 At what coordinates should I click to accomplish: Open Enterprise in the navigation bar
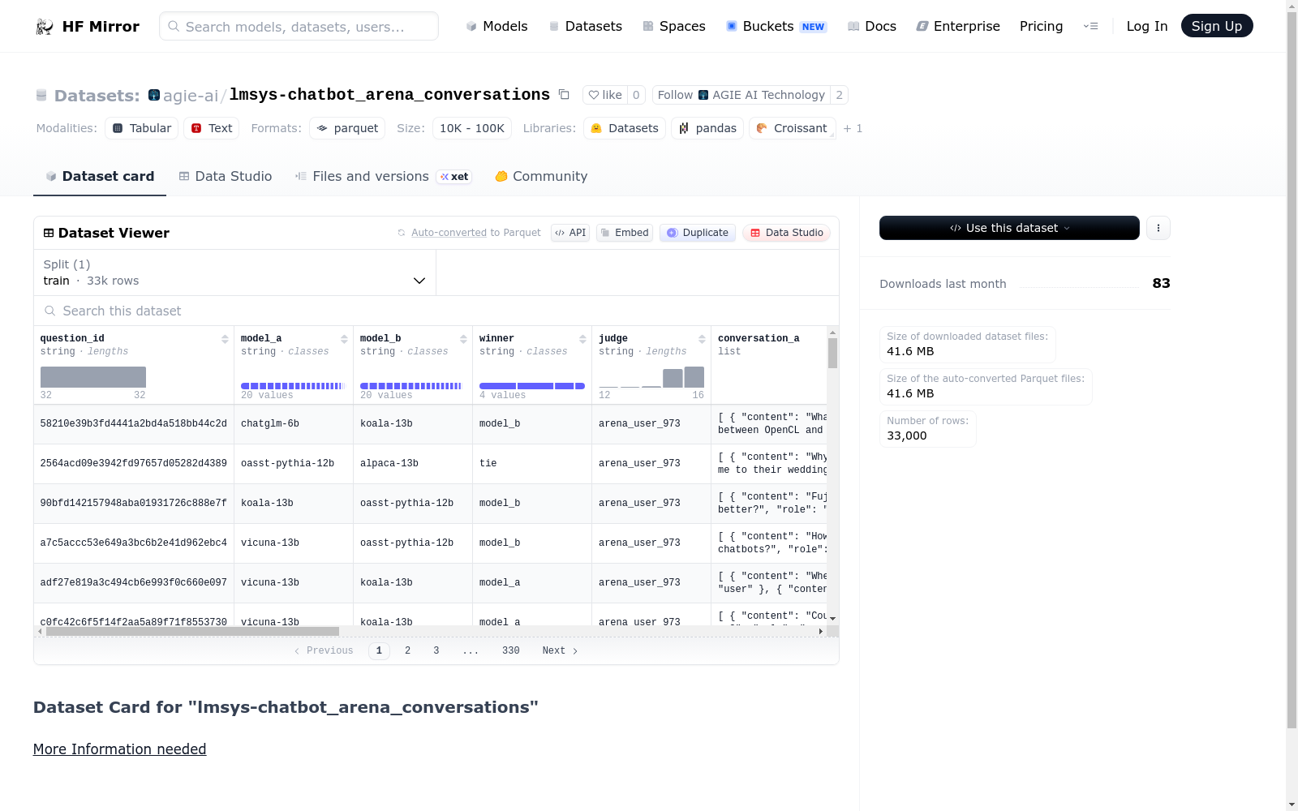957,26
